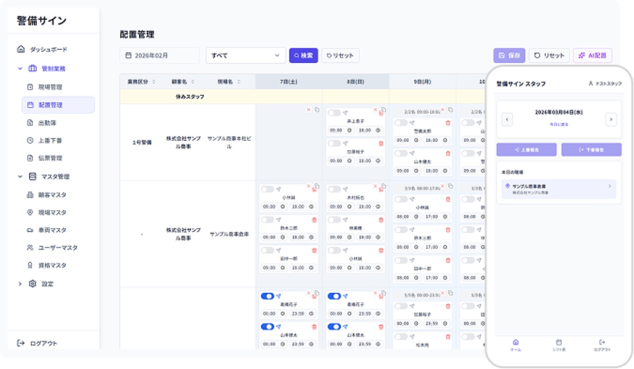Click the テストスタッフ user icon in the phone header
This screenshot has height=369, width=634.
pos(591,84)
